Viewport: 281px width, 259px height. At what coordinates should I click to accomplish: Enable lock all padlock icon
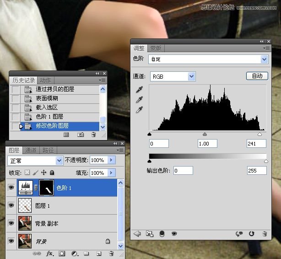[52, 173]
